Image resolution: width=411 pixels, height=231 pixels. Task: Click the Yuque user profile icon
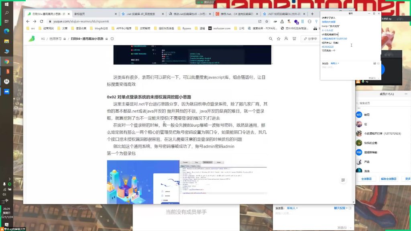pos(286,39)
